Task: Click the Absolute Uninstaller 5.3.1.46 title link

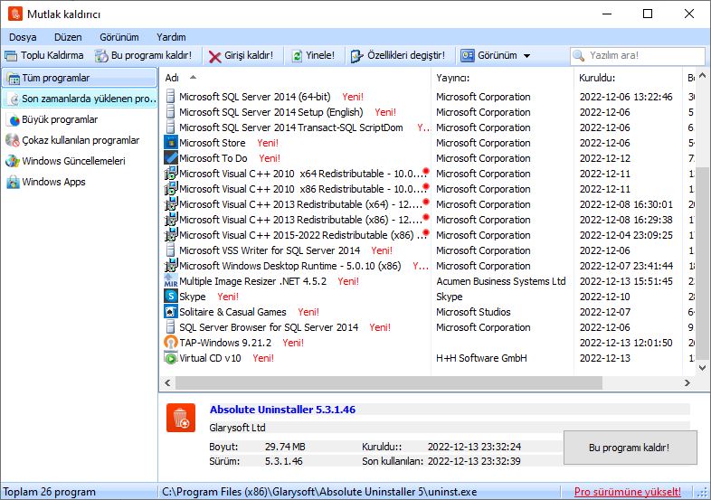Action: coord(282,410)
